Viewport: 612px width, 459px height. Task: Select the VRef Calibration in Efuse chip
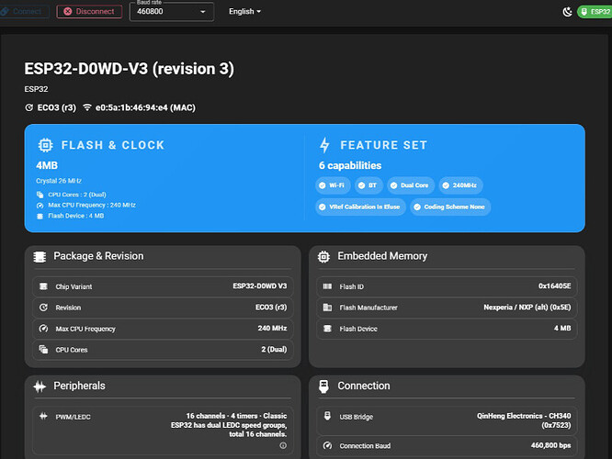[360, 207]
